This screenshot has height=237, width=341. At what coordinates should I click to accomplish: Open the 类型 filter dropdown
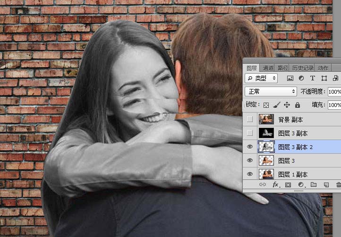pos(261,78)
